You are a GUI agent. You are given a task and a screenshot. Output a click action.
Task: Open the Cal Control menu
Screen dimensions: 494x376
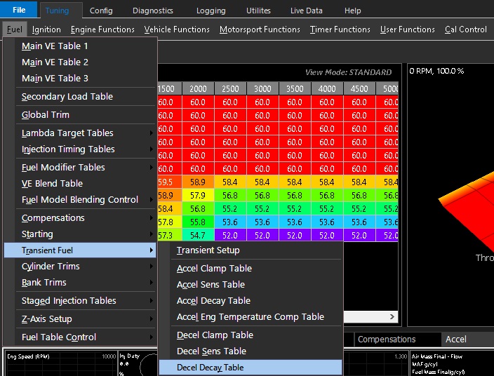point(466,29)
